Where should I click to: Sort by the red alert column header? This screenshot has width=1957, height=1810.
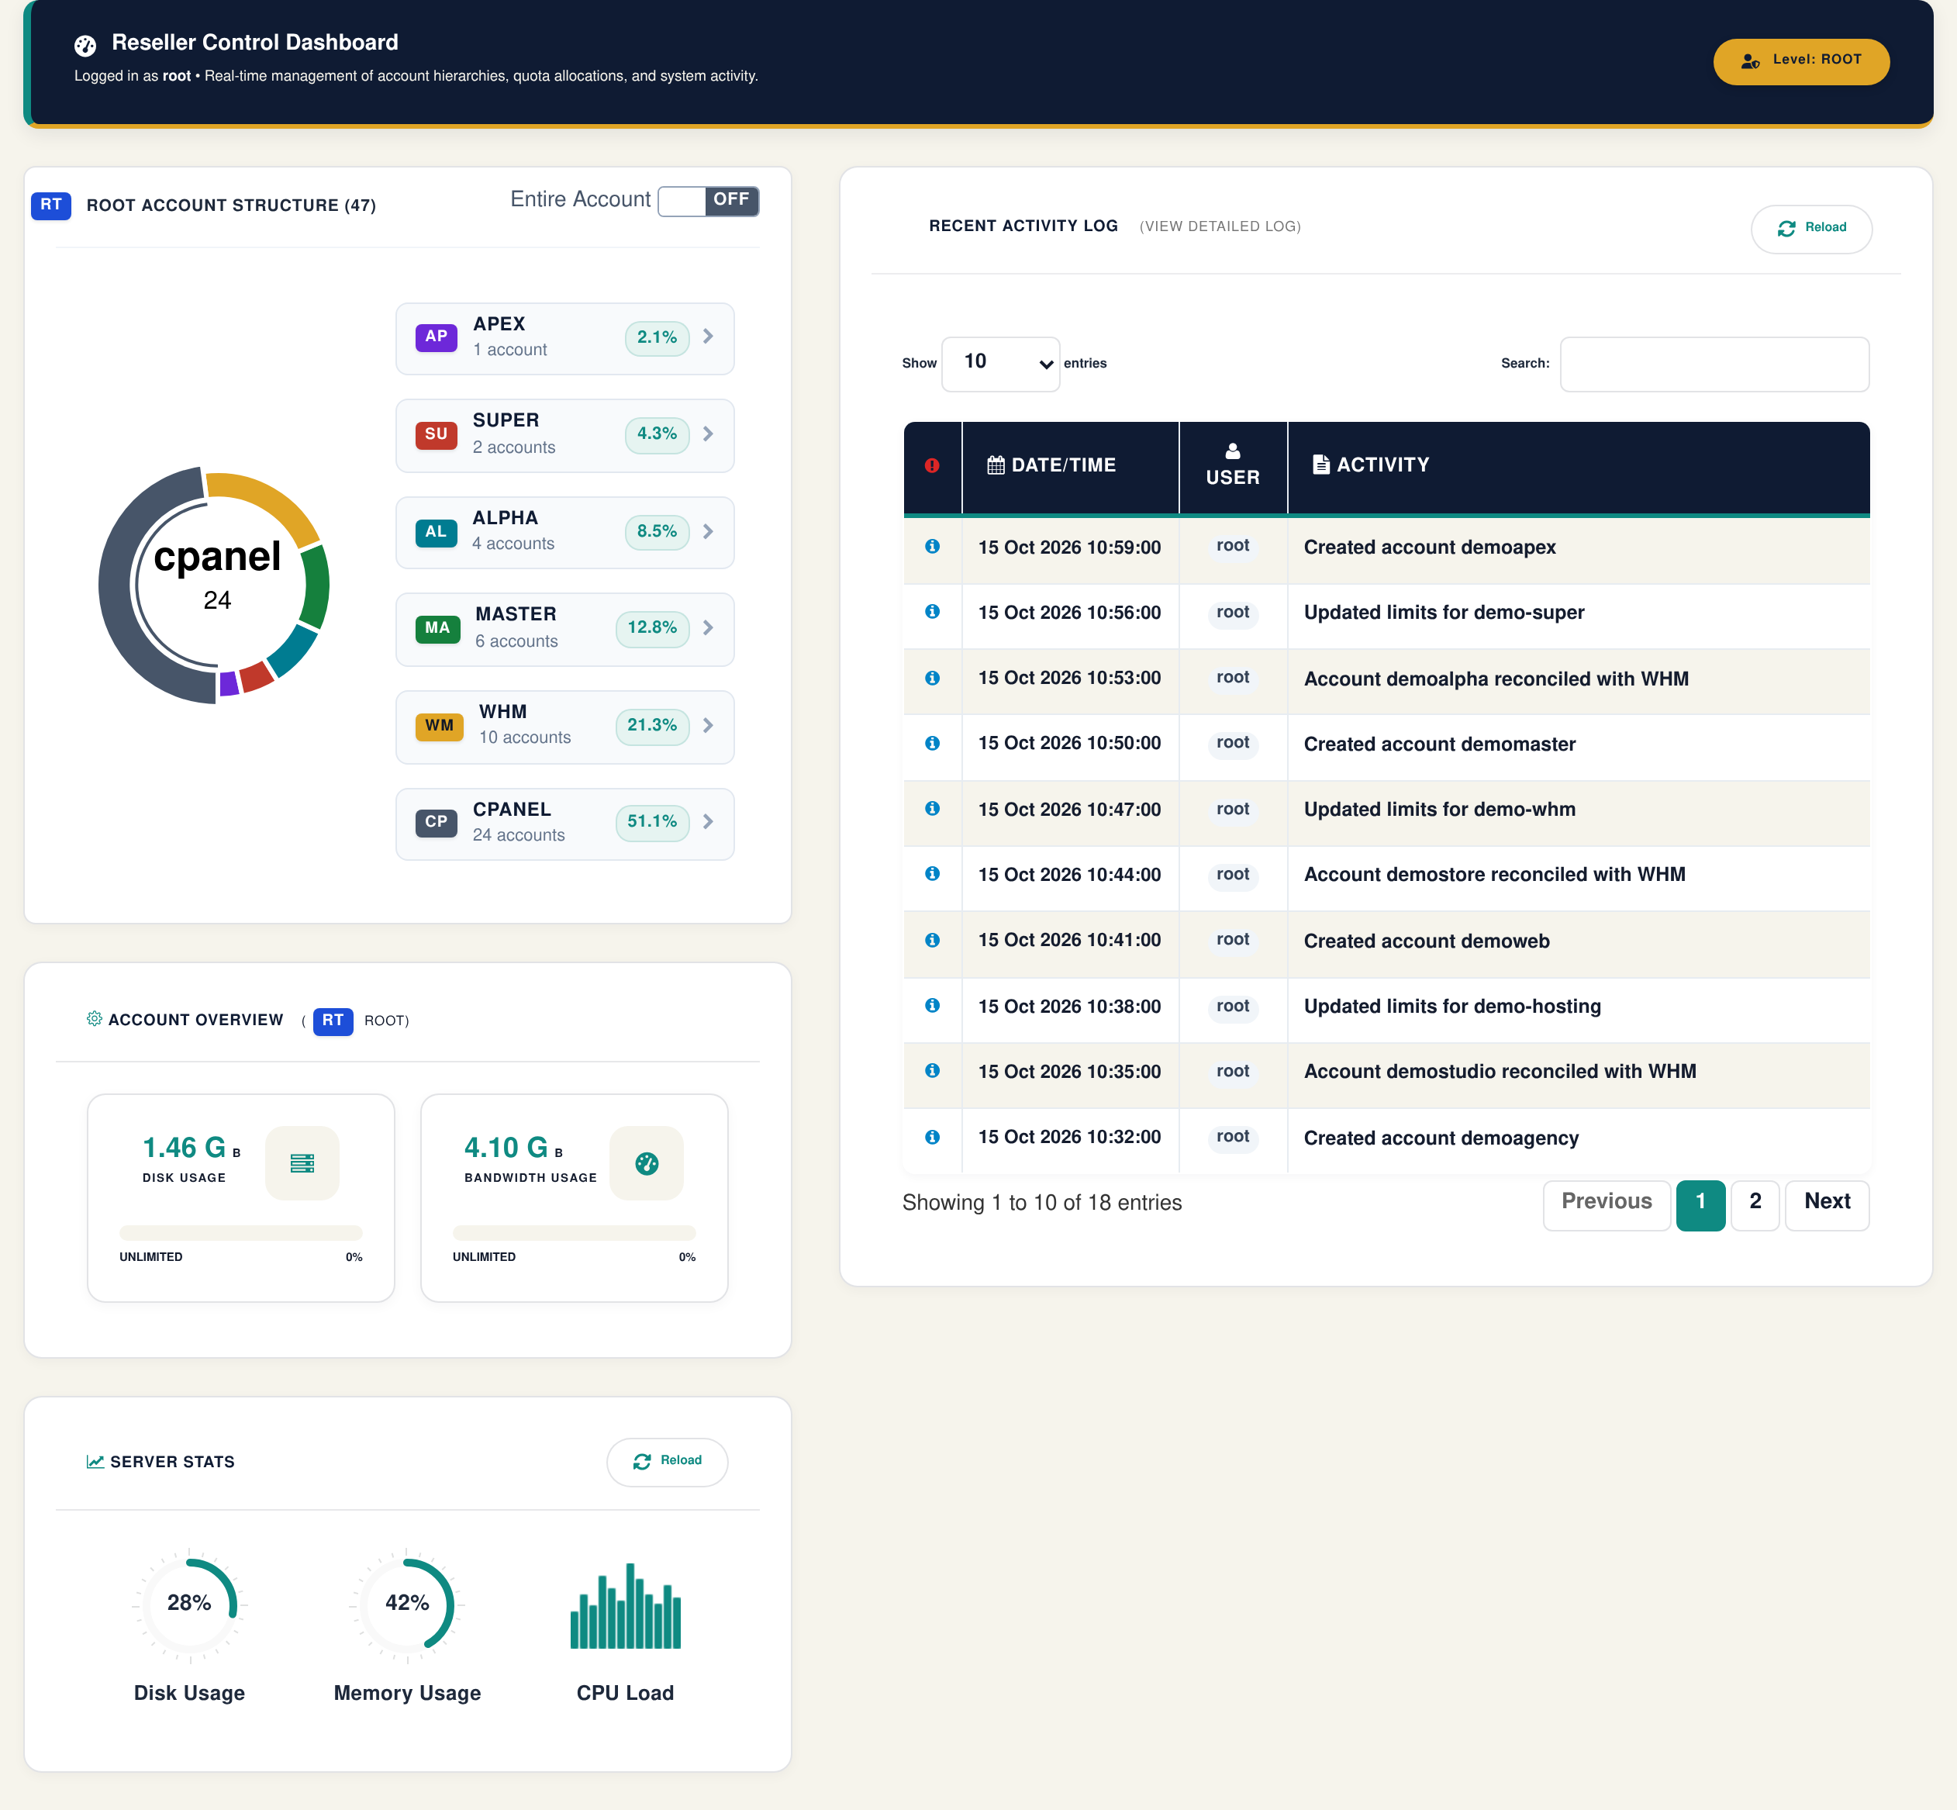(x=931, y=466)
